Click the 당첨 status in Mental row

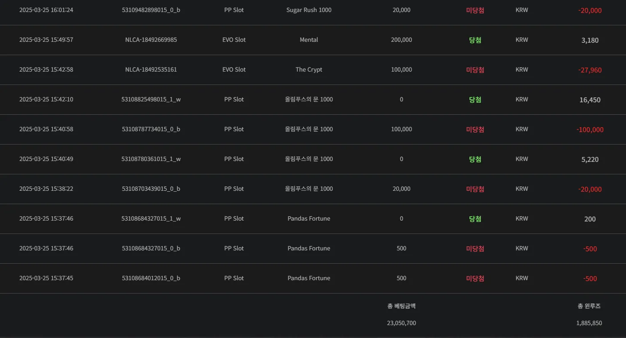coord(475,40)
